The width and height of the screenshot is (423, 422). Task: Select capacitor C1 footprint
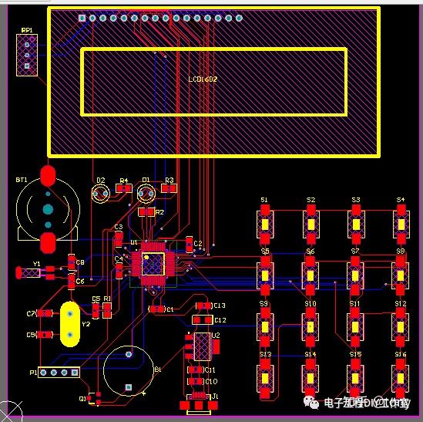coord(157,309)
